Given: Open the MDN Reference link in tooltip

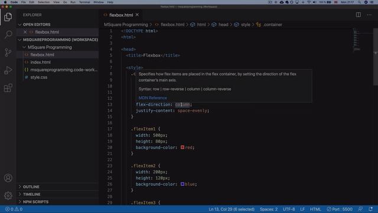Looking at the screenshot, I should [x=152, y=98].
